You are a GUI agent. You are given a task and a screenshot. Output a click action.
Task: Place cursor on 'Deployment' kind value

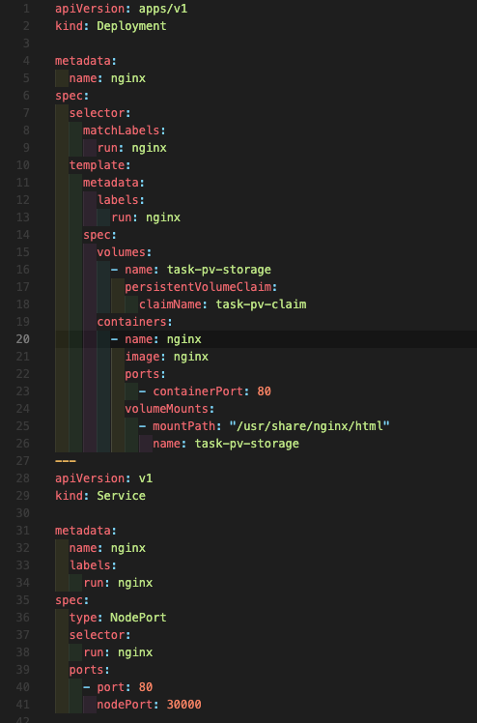(131, 26)
